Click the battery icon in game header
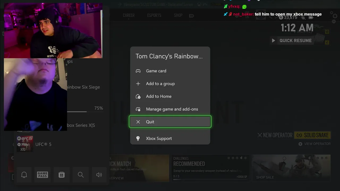 pyautogui.click(x=311, y=18)
